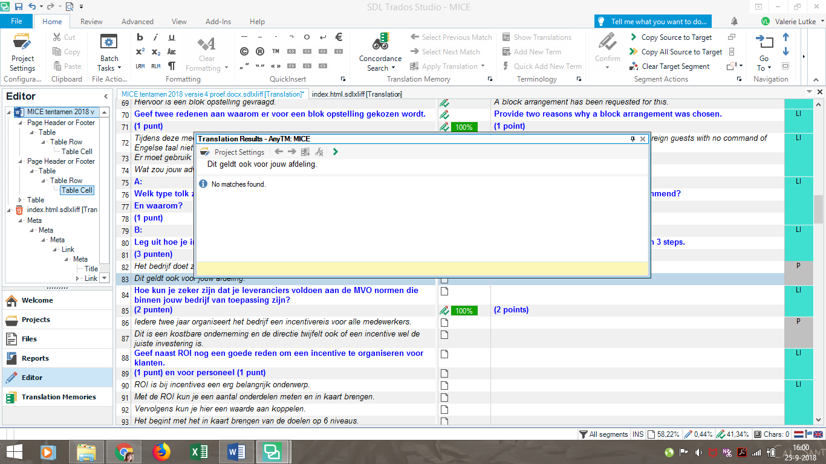
Task: Apply underline formatting
Action: pos(171,37)
